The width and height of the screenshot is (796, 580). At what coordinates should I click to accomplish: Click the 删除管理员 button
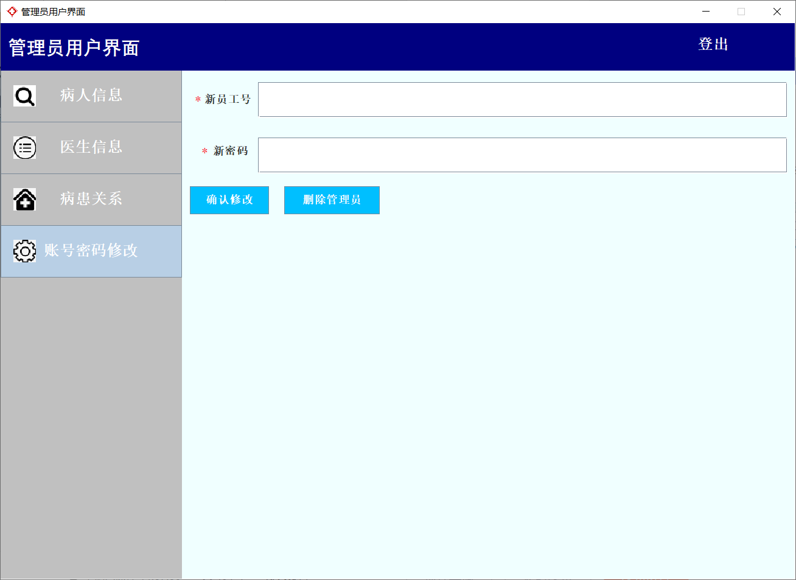click(332, 200)
